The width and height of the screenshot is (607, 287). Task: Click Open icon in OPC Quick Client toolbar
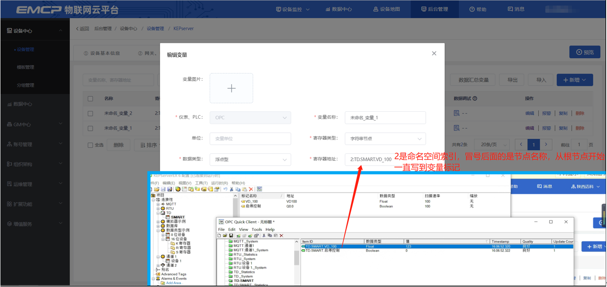coord(225,236)
